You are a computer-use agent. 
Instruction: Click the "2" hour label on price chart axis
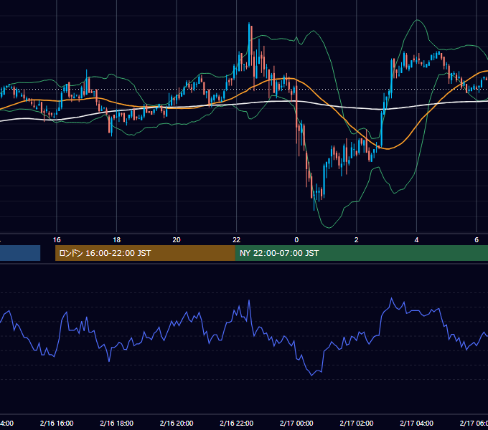coord(357,240)
